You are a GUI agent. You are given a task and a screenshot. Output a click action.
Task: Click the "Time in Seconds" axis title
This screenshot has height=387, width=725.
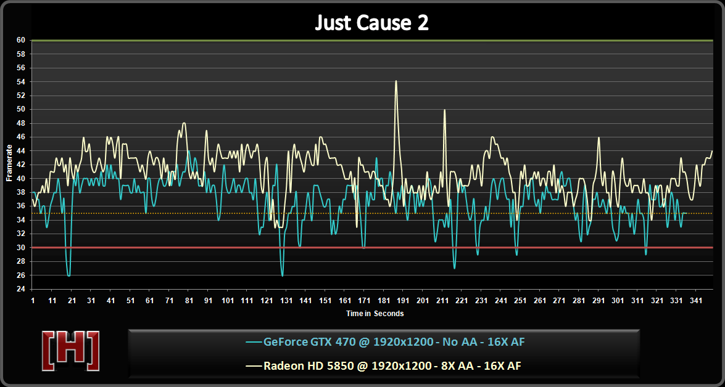tap(375, 314)
